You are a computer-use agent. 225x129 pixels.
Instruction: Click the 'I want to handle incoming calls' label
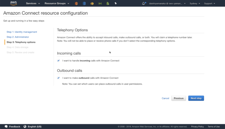91,61
